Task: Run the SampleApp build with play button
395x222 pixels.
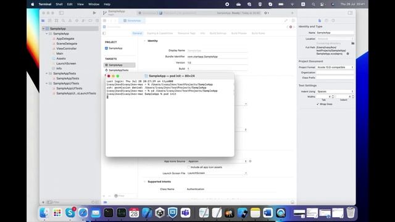Action: [94, 13]
